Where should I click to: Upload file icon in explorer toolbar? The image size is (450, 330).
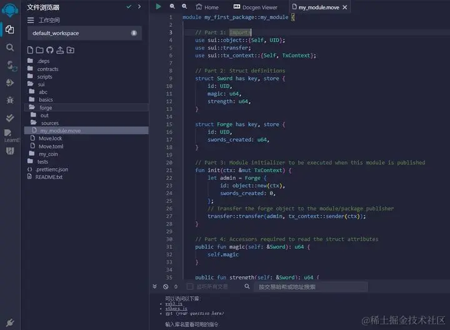tap(60, 50)
